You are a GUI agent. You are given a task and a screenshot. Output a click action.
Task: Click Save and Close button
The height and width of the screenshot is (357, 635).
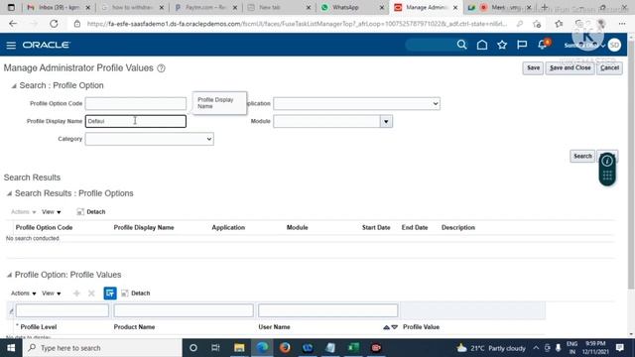(570, 68)
